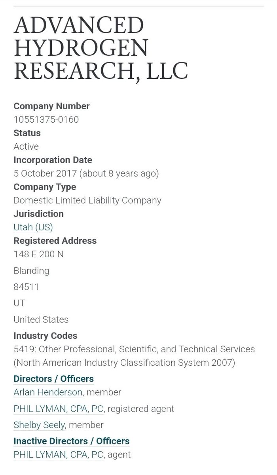This screenshot has width=277, height=475.
Task: Click the Active status value
Action: [x=26, y=146]
